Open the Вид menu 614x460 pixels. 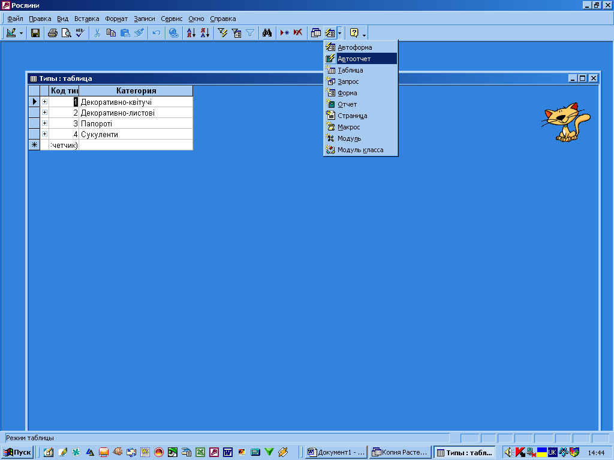62,19
